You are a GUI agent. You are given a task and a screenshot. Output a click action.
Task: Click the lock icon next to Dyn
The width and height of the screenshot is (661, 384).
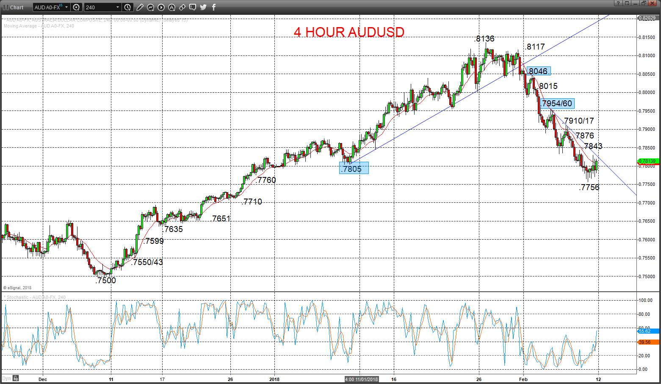16,378
